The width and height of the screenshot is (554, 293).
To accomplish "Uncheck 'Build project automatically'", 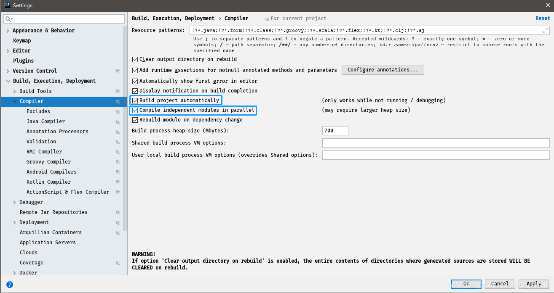I will coord(136,100).
